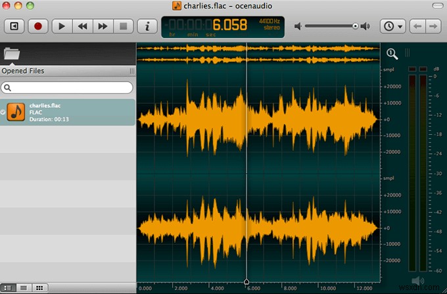Click the mute speaker icon left of volume

[x=298, y=26]
